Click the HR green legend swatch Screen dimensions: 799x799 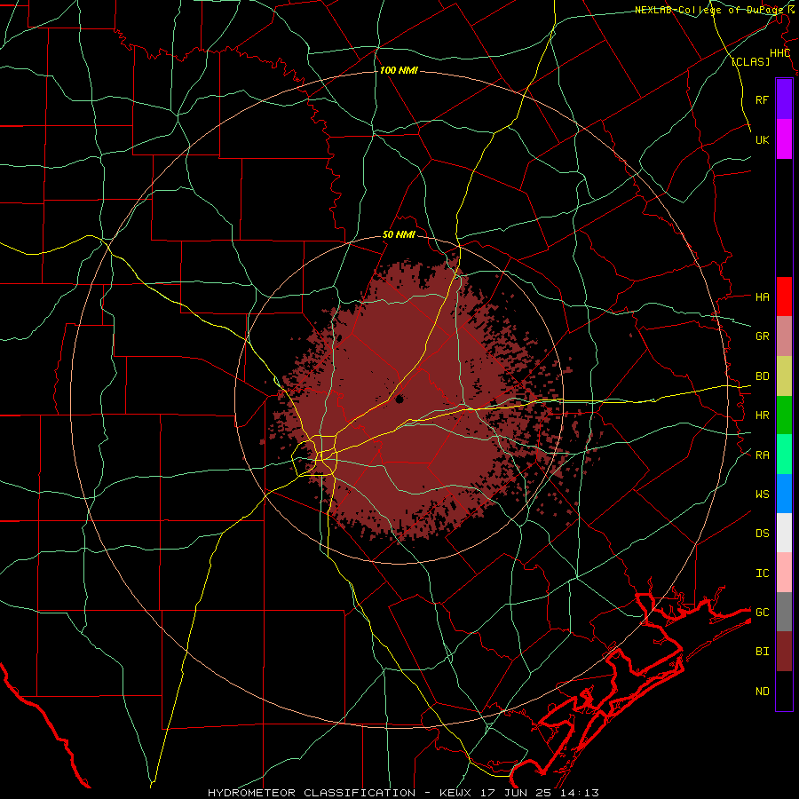784,415
